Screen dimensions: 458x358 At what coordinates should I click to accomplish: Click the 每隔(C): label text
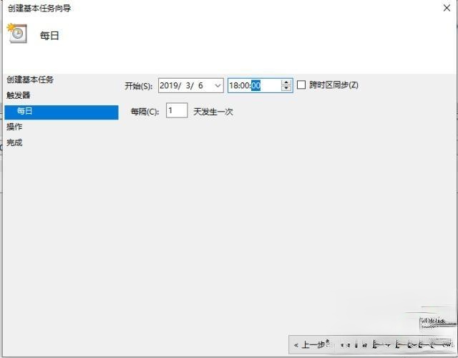pos(145,112)
